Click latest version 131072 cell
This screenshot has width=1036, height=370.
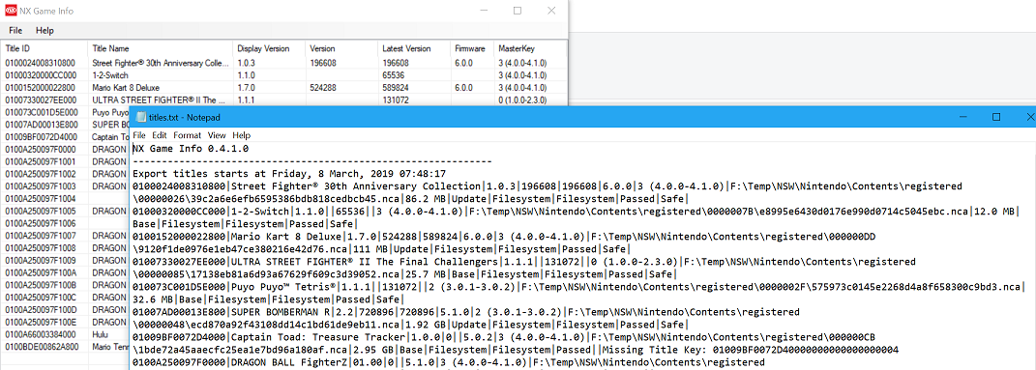coord(395,100)
